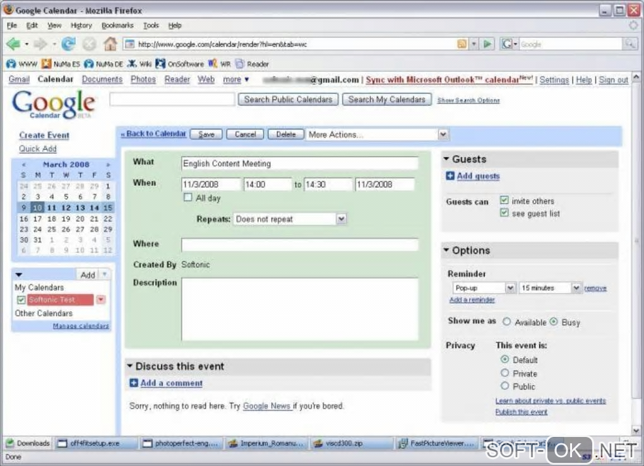Go to next month in mini calendar
The image size is (644, 466).
108,165
